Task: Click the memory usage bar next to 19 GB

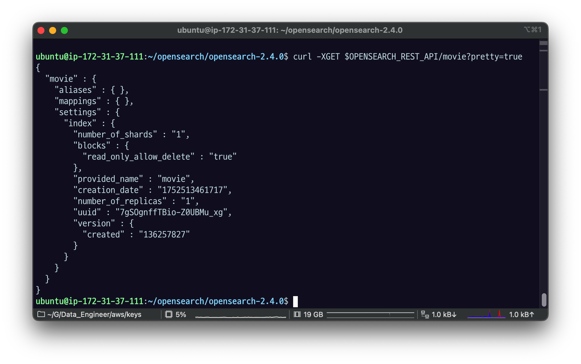Action: point(370,315)
